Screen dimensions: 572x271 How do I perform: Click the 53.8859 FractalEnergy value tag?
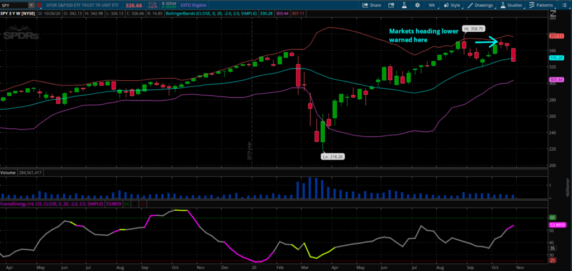point(557,225)
